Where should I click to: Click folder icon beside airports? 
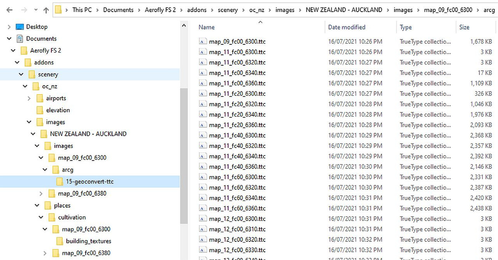coord(40,98)
